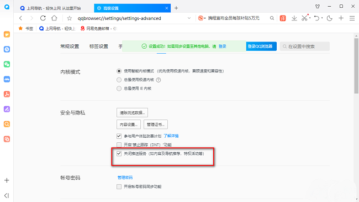Open the screenshot scissors tool

[x=304, y=18]
